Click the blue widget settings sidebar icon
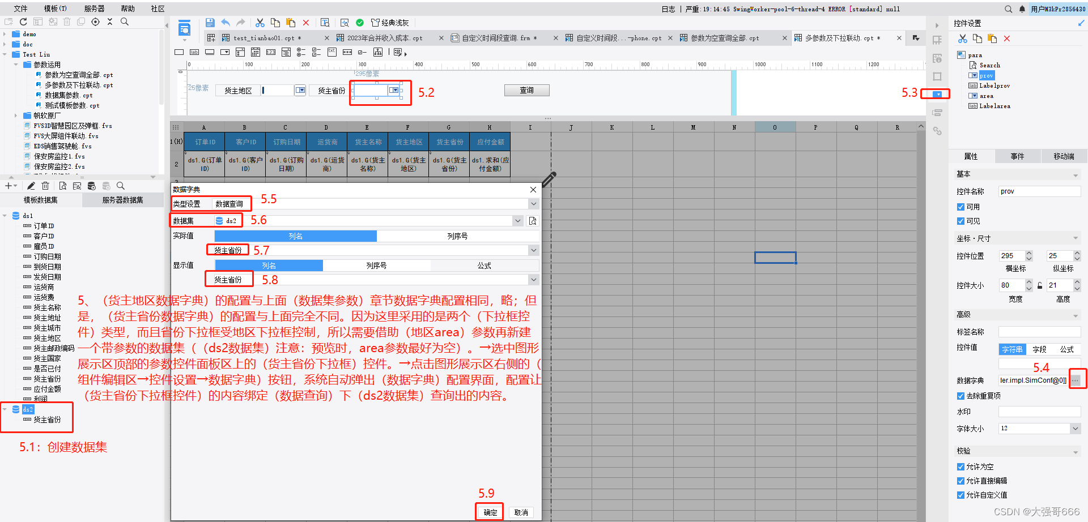This screenshot has height=522, width=1088. (x=937, y=94)
